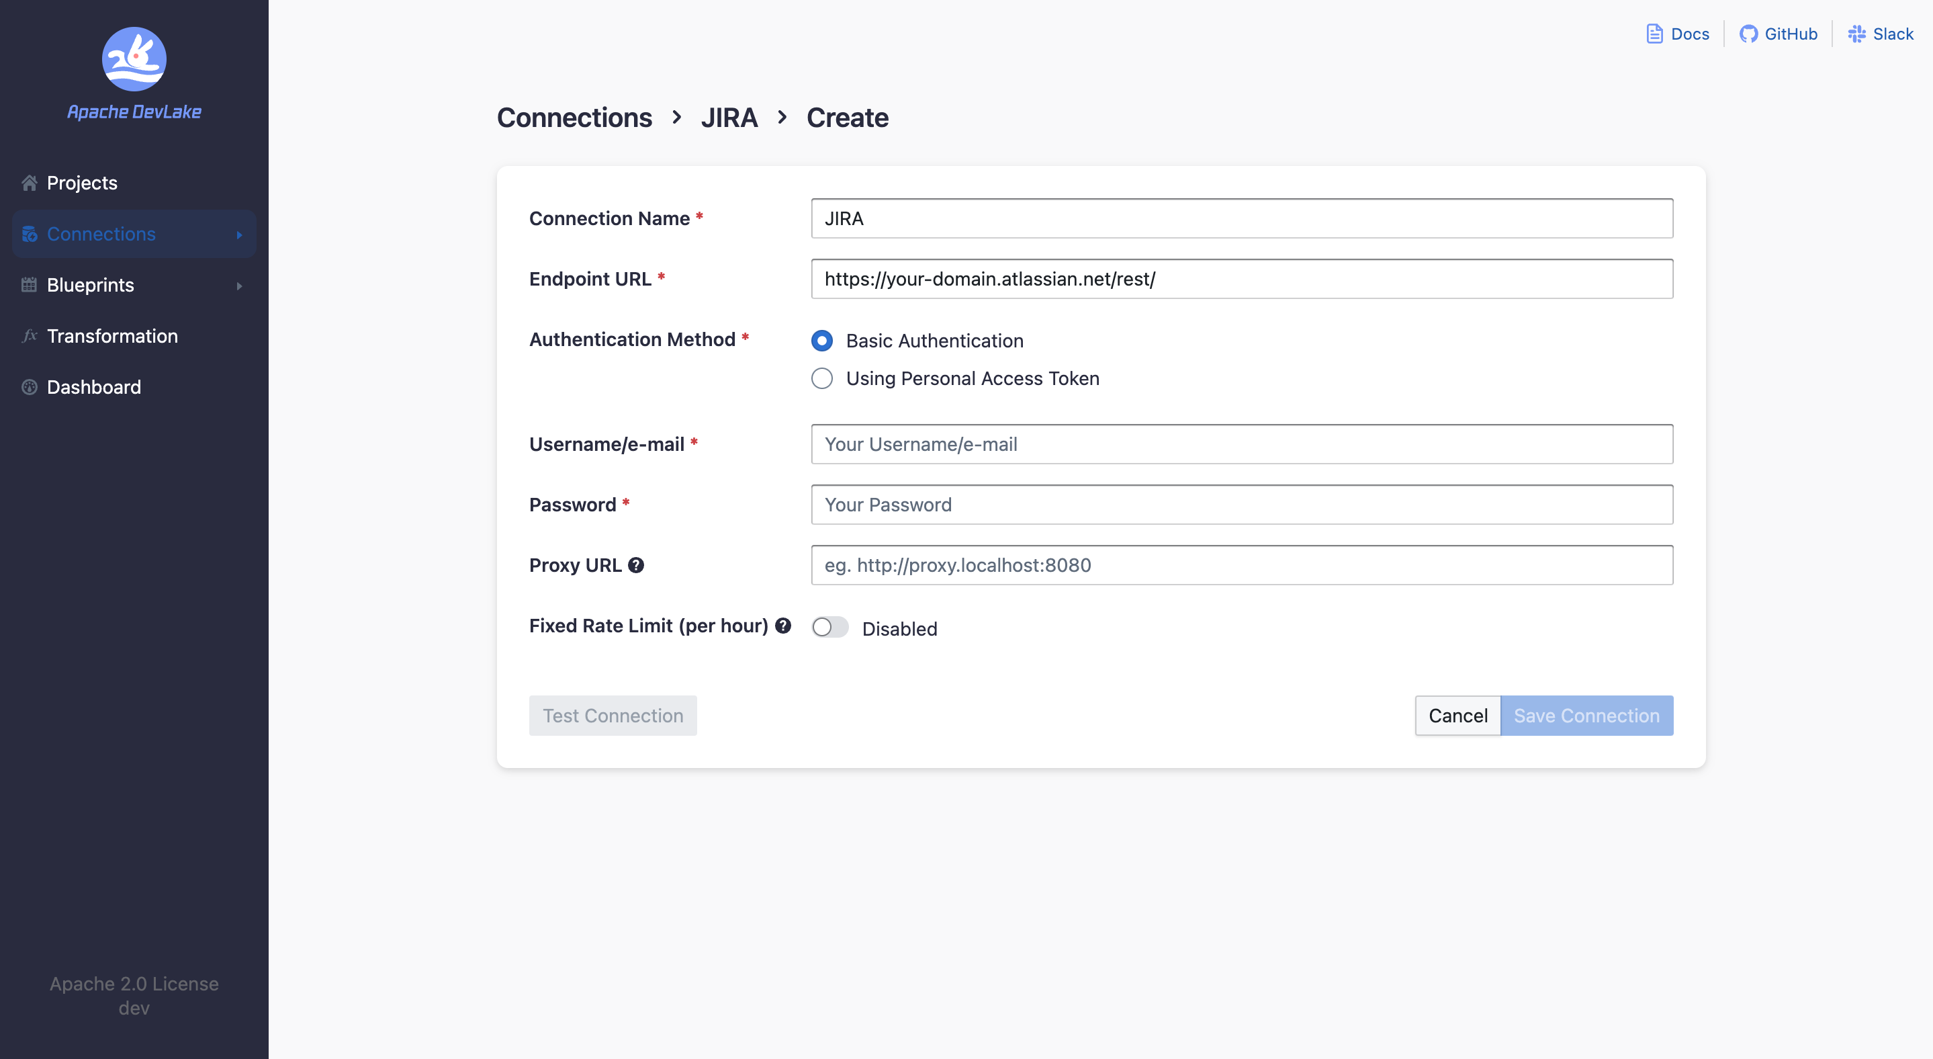
Task: Go to Connections breadcrumb
Action: [574, 118]
